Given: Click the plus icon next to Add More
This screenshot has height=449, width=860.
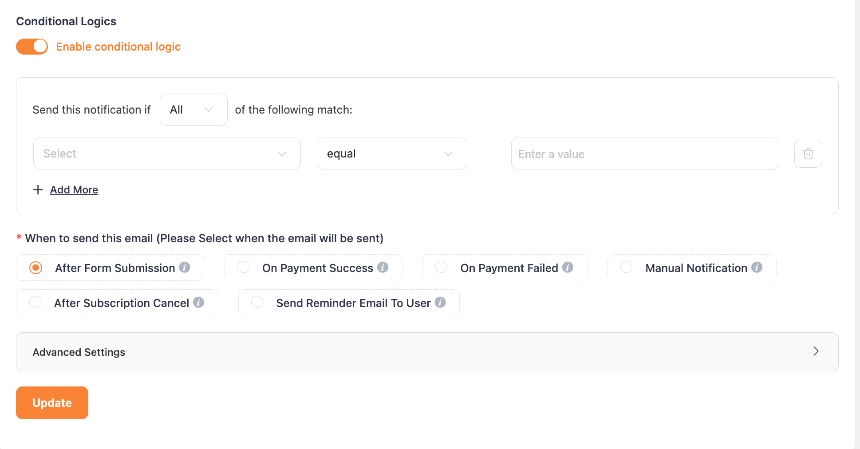Looking at the screenshot, I should pyautogui.click(x=39, y=189).
